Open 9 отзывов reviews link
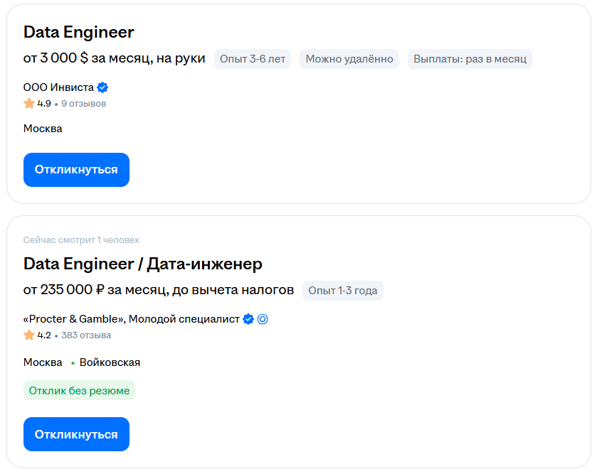The height and width of the screenshot is (474, 597). tap(83, 104)
